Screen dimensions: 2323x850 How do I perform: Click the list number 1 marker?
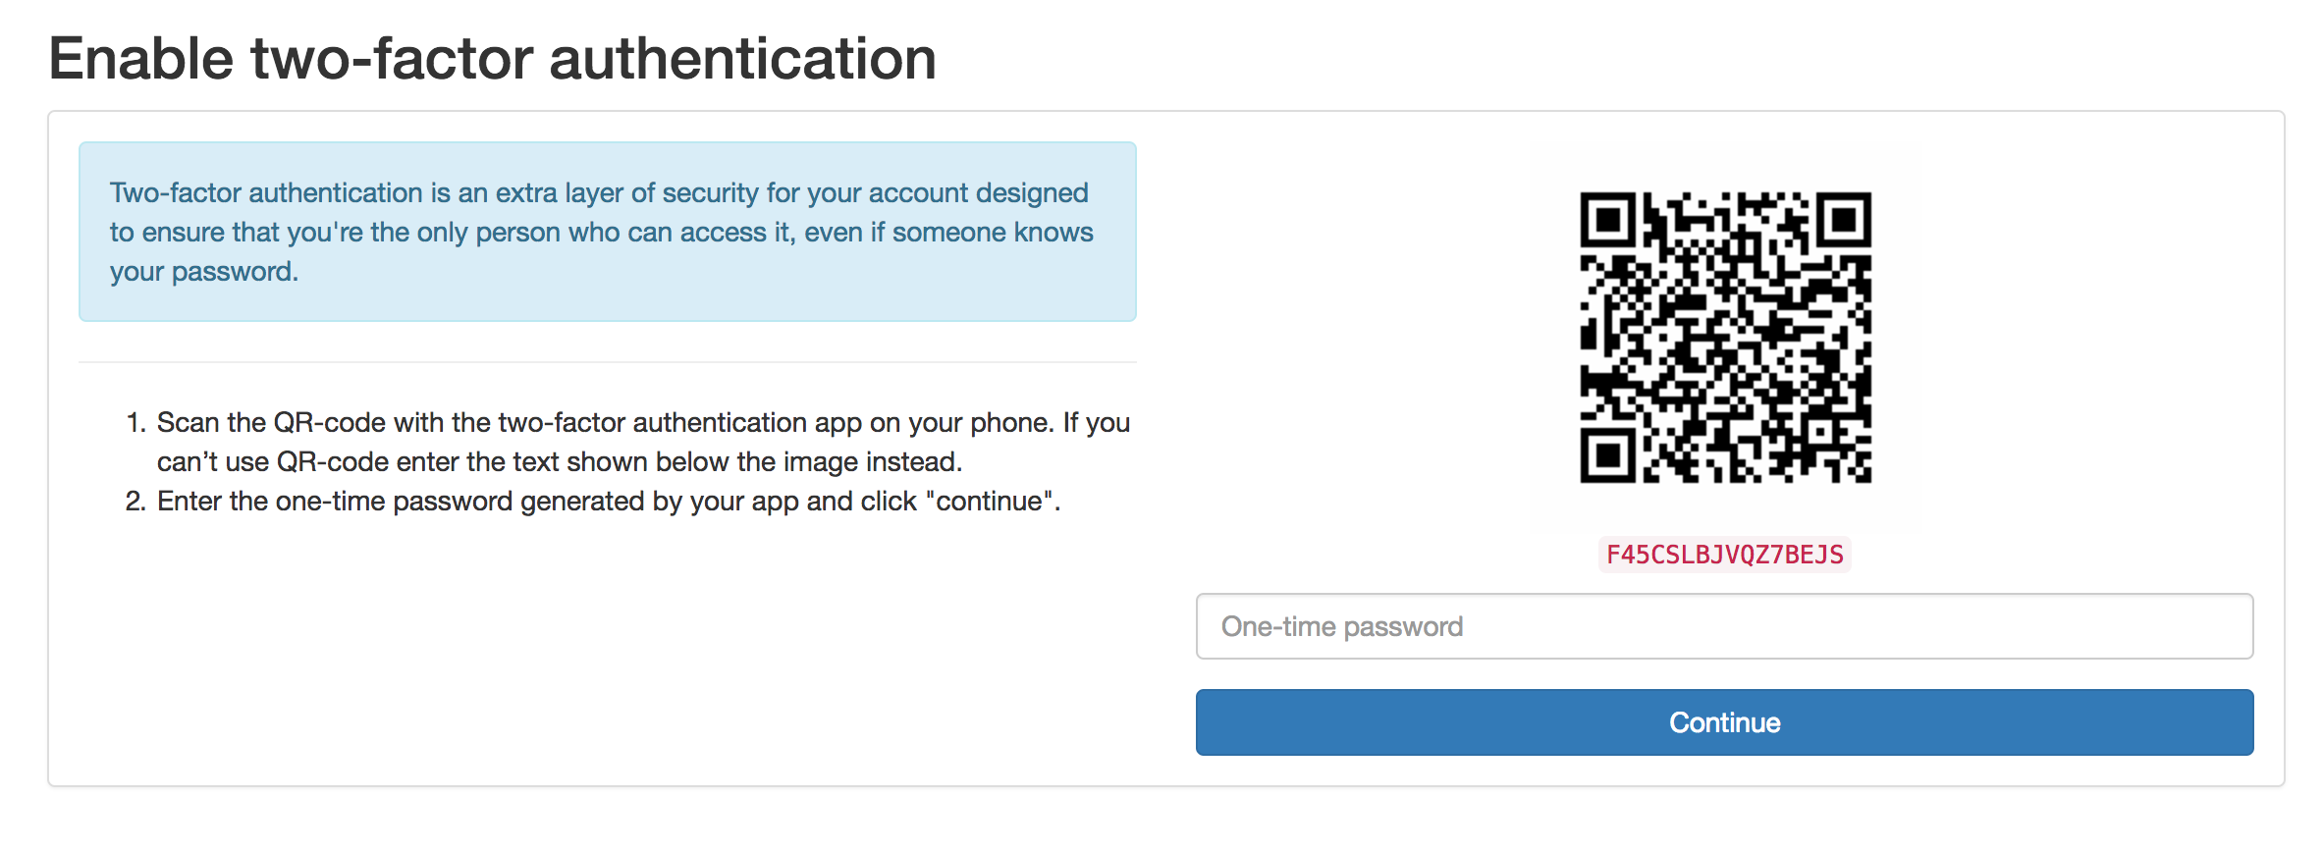pos(135,423)
